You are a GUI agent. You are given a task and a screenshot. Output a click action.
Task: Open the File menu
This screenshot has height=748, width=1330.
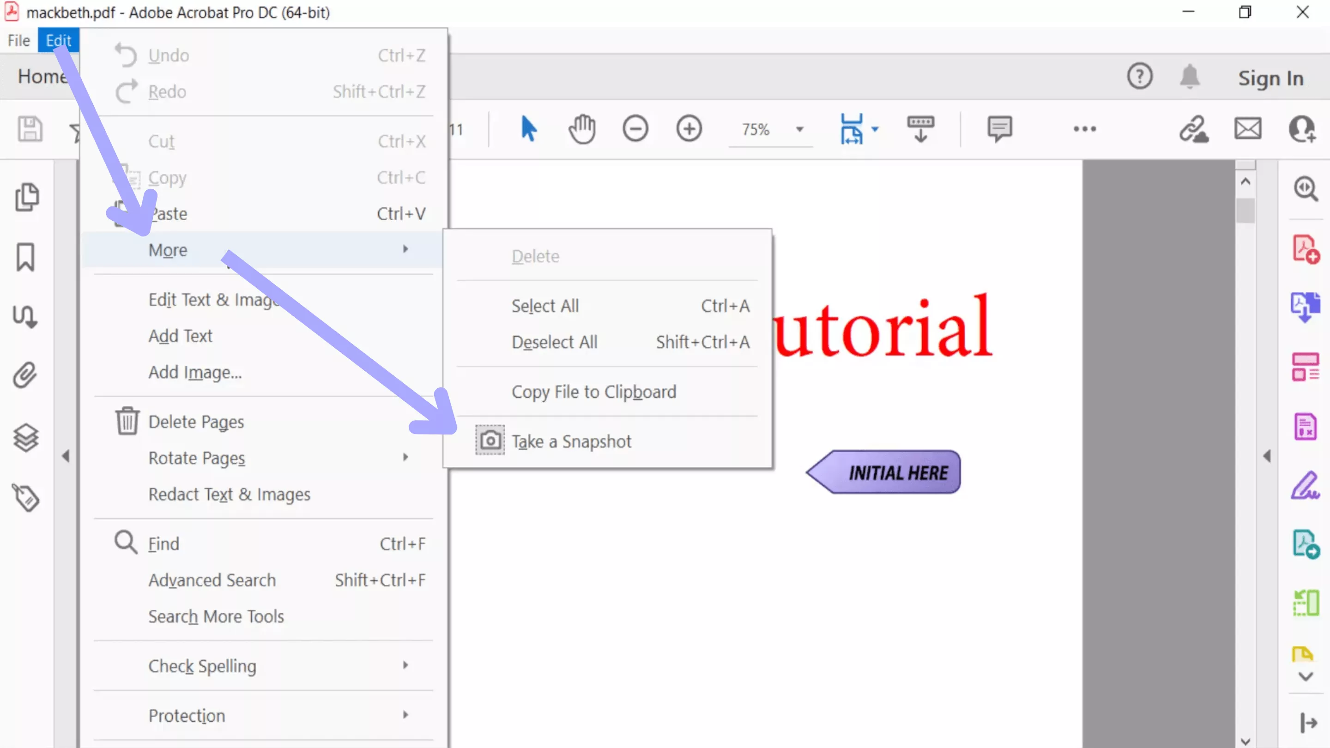click(x=18, y=40)
